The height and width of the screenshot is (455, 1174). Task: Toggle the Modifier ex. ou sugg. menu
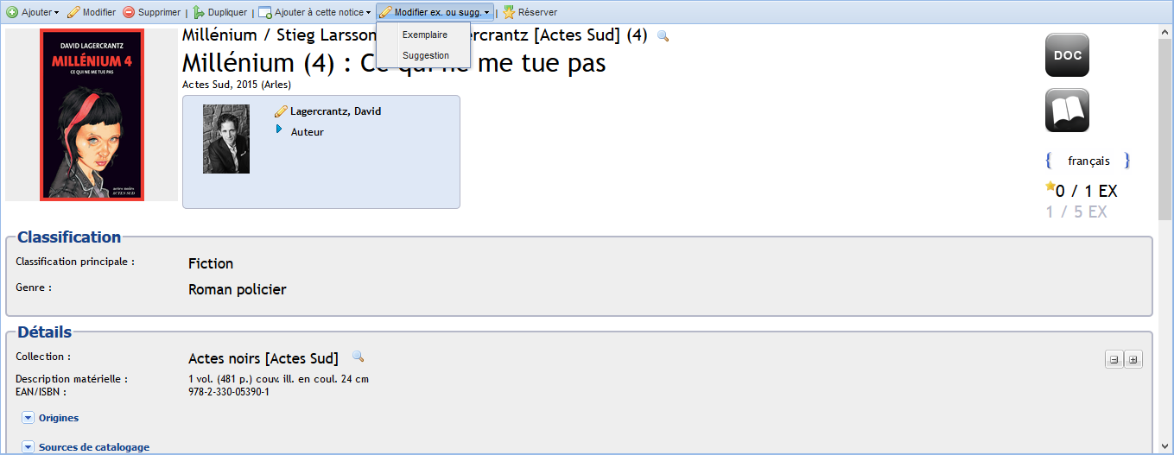coord(435,12)
